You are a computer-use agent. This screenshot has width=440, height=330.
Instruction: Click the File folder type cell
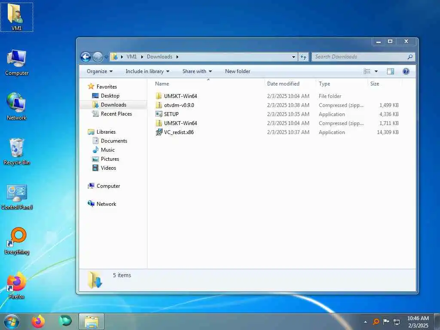330,96
